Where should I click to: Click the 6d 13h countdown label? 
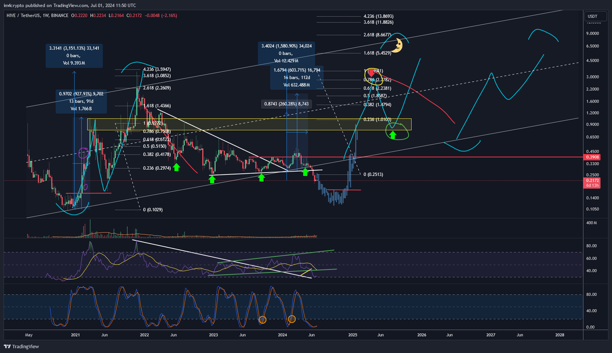[592, 186]
